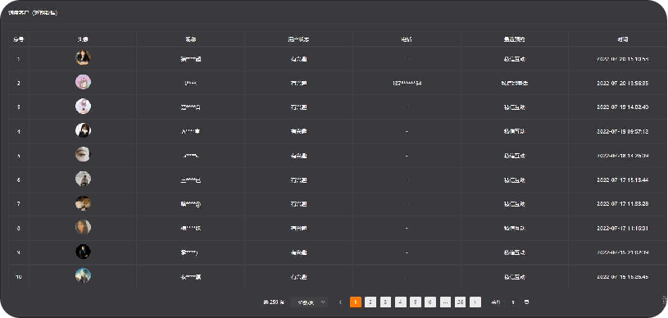Go to page 2
The width and height of the screenshot is (668, 318).
click(x=370, y=302)
